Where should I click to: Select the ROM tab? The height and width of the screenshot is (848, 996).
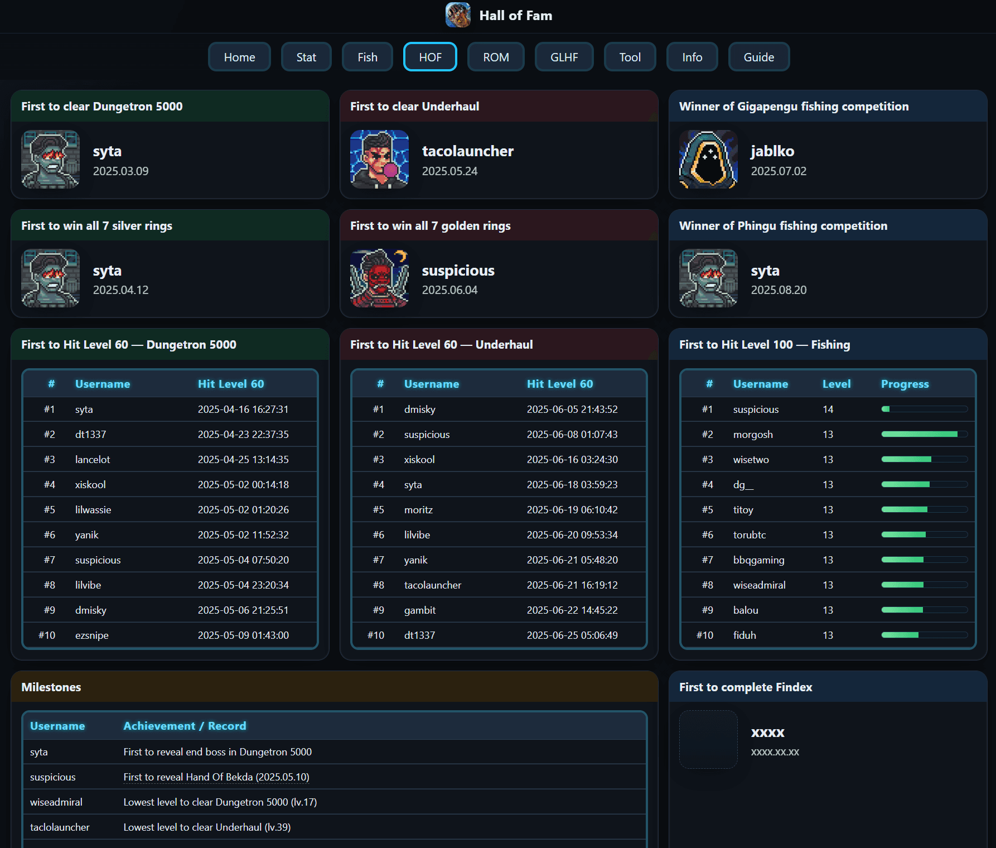495,56
